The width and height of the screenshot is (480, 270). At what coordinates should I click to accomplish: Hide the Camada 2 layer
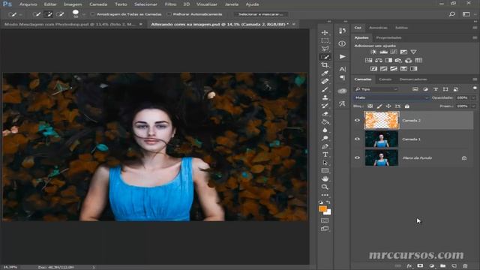(x=357, y=120)
